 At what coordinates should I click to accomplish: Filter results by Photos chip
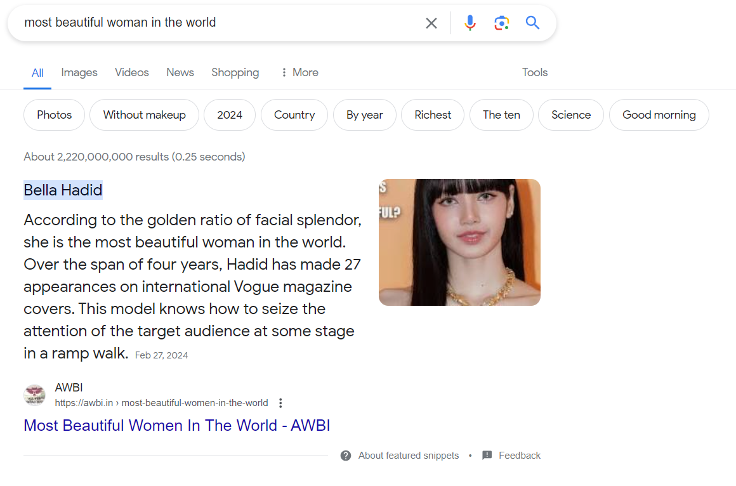click(55, 115)
